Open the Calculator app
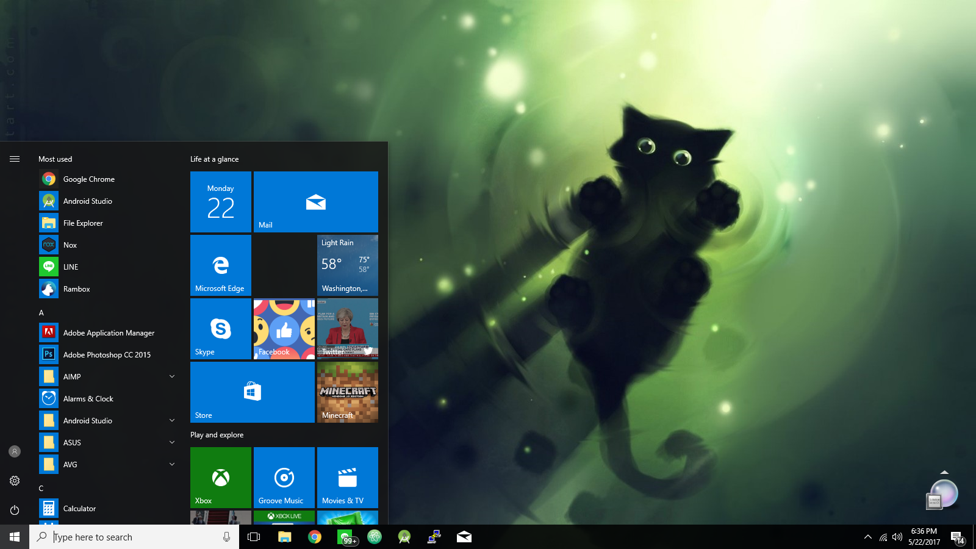This screenshot has height=549, width=976. (x=107, y=509)
